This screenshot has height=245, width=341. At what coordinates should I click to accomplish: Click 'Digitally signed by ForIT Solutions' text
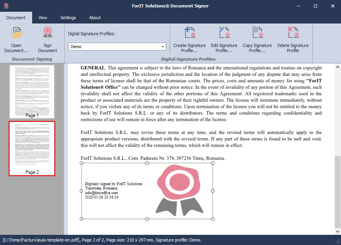coord(114,184)
